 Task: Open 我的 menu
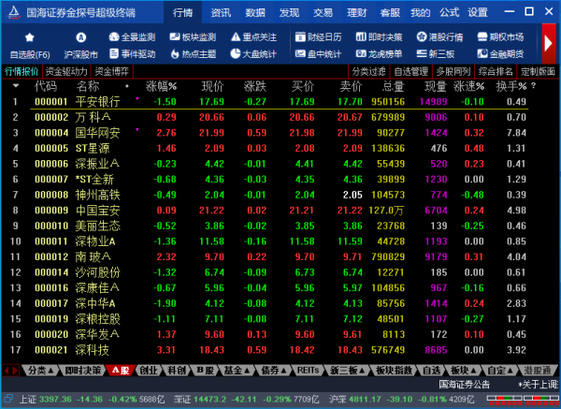[421, 12]
